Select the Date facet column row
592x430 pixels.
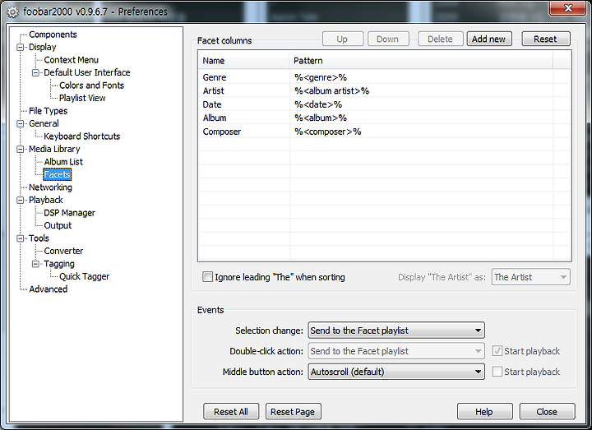click(384, 104)
